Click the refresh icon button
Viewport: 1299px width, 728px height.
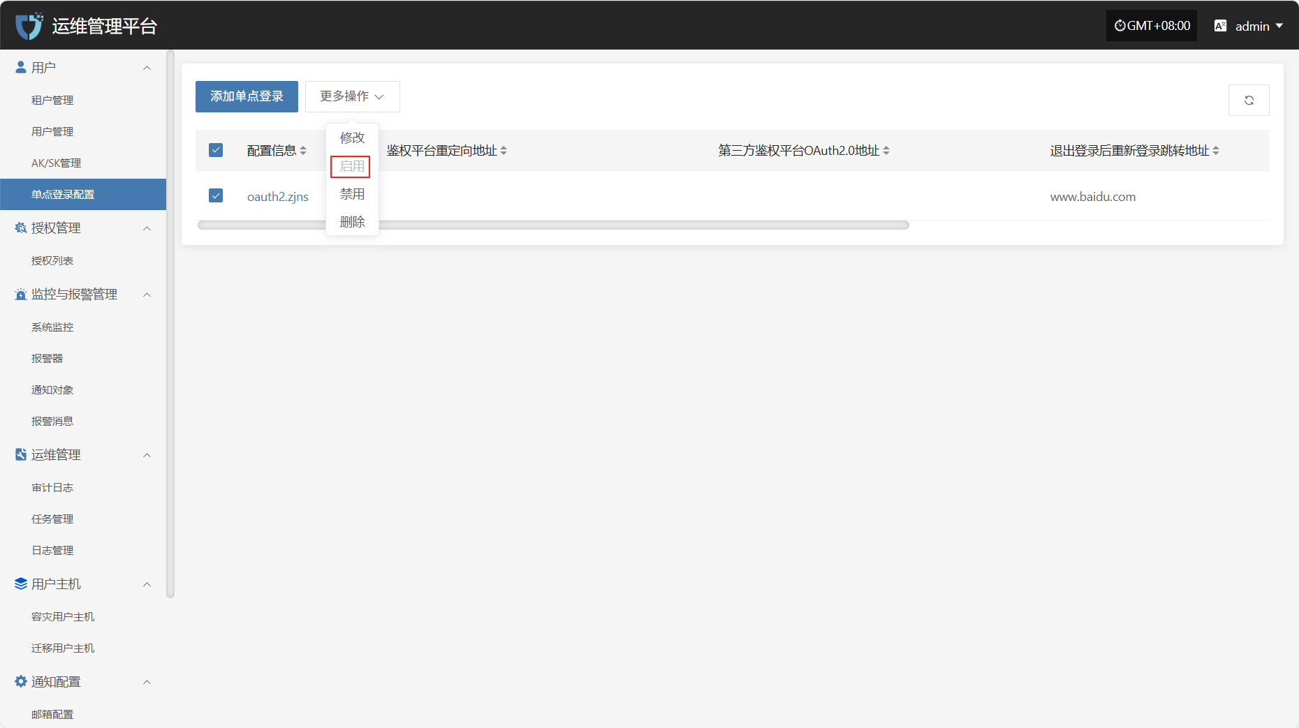pos(1249,101)
